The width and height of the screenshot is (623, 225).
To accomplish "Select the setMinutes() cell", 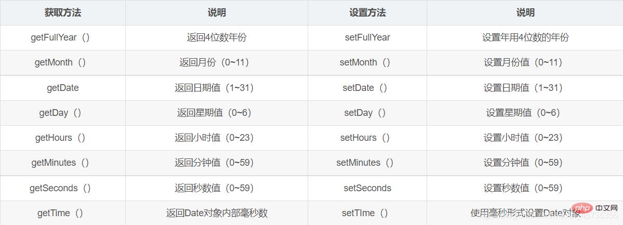I will click(365, 163).
